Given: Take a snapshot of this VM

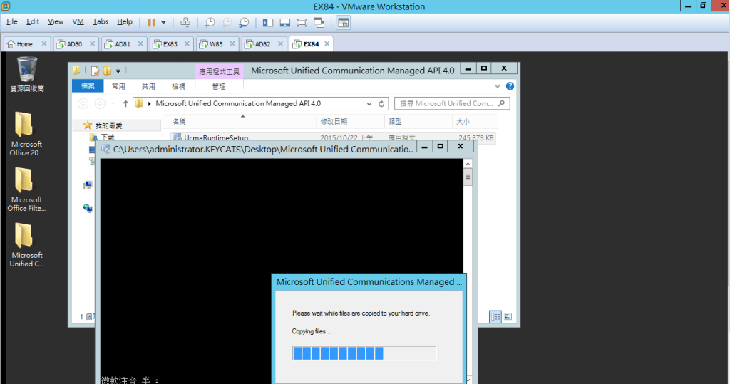Looking at the screenshot, I should tap(210, 22).
